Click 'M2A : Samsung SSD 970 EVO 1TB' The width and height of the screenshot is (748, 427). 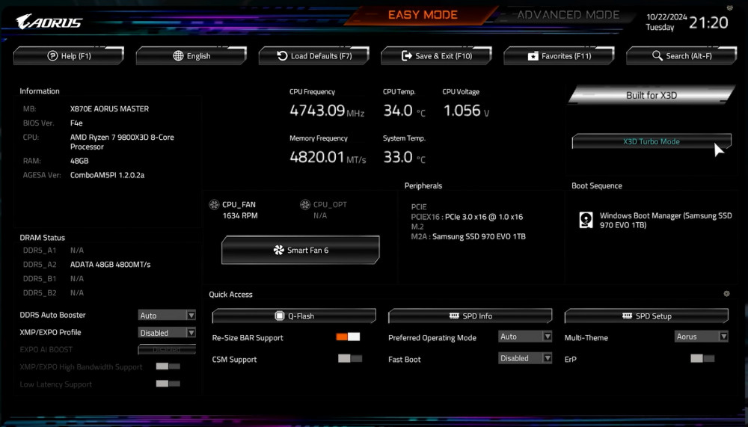click(468, 236)
